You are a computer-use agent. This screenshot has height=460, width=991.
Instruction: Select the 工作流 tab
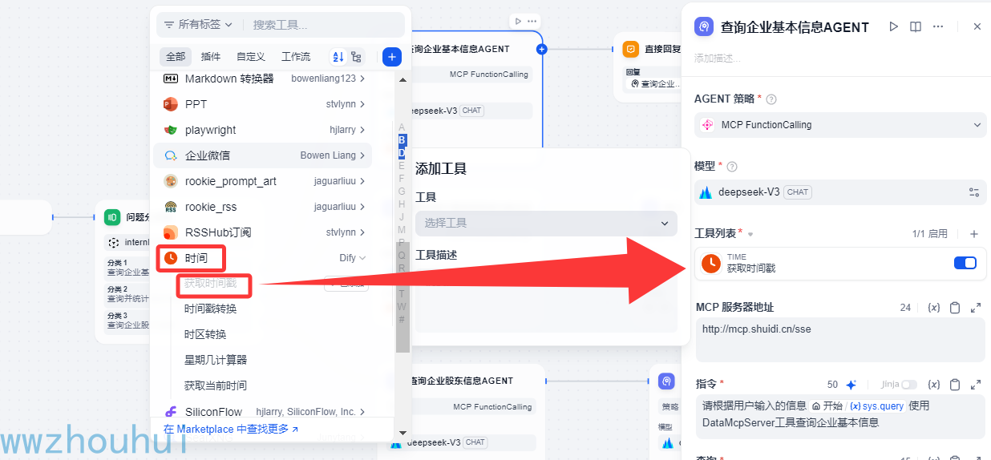pyautogui.click(x=296, y=57)
